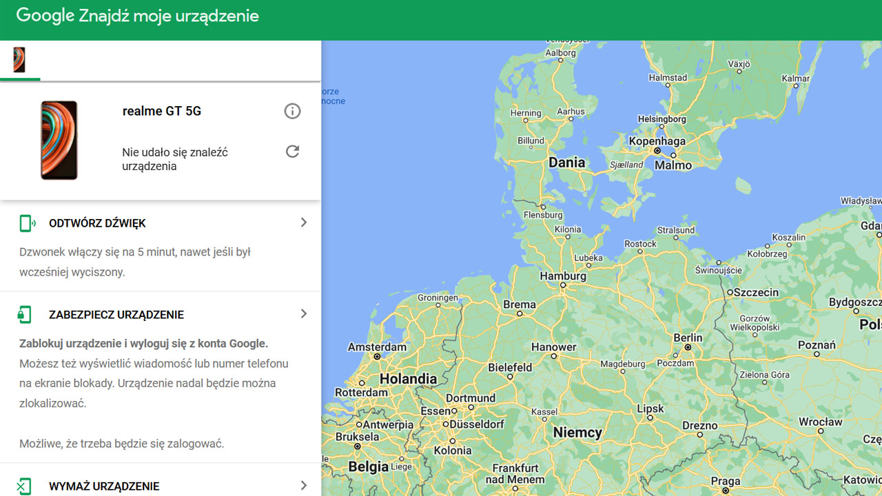Click Flensburg on the map
Viewport: 882px width, 496px height.
point(543,215)
